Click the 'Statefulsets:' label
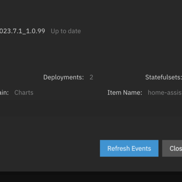Viewport: 182px width, 182px height. [164, 77]
